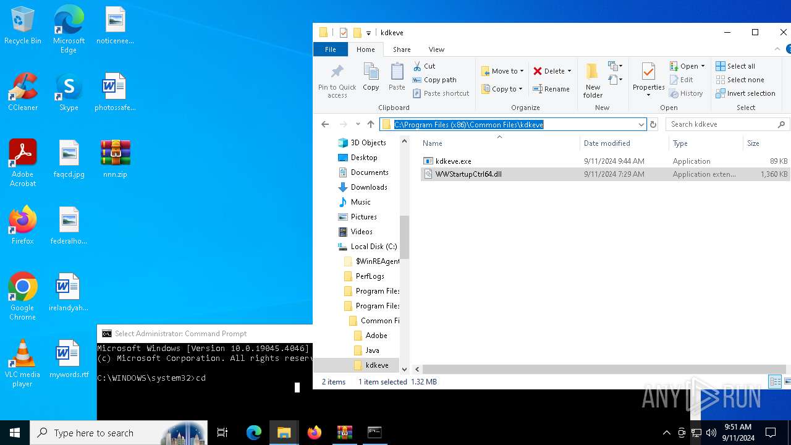Open the File tab
The width and height of the screenshot is (791, 445).
(x=331, y=49)
